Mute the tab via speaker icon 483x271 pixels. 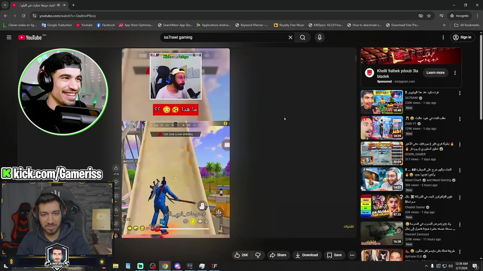click(x=58, y=5)
